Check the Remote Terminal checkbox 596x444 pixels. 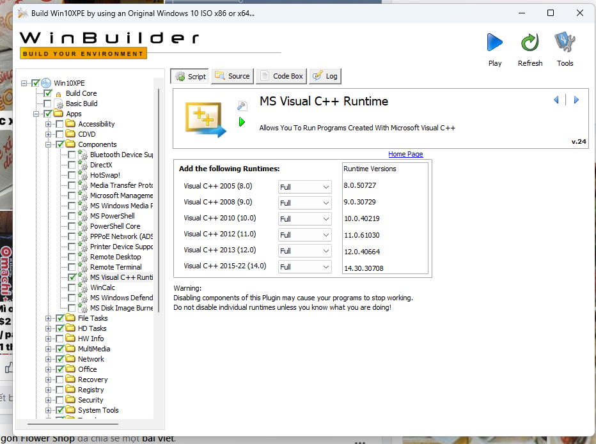(x=72, y=267)
